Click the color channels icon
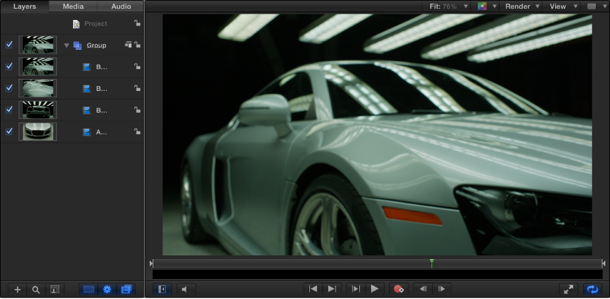Image resolution: width=610 pixels, height=299 pixels. 482,6
